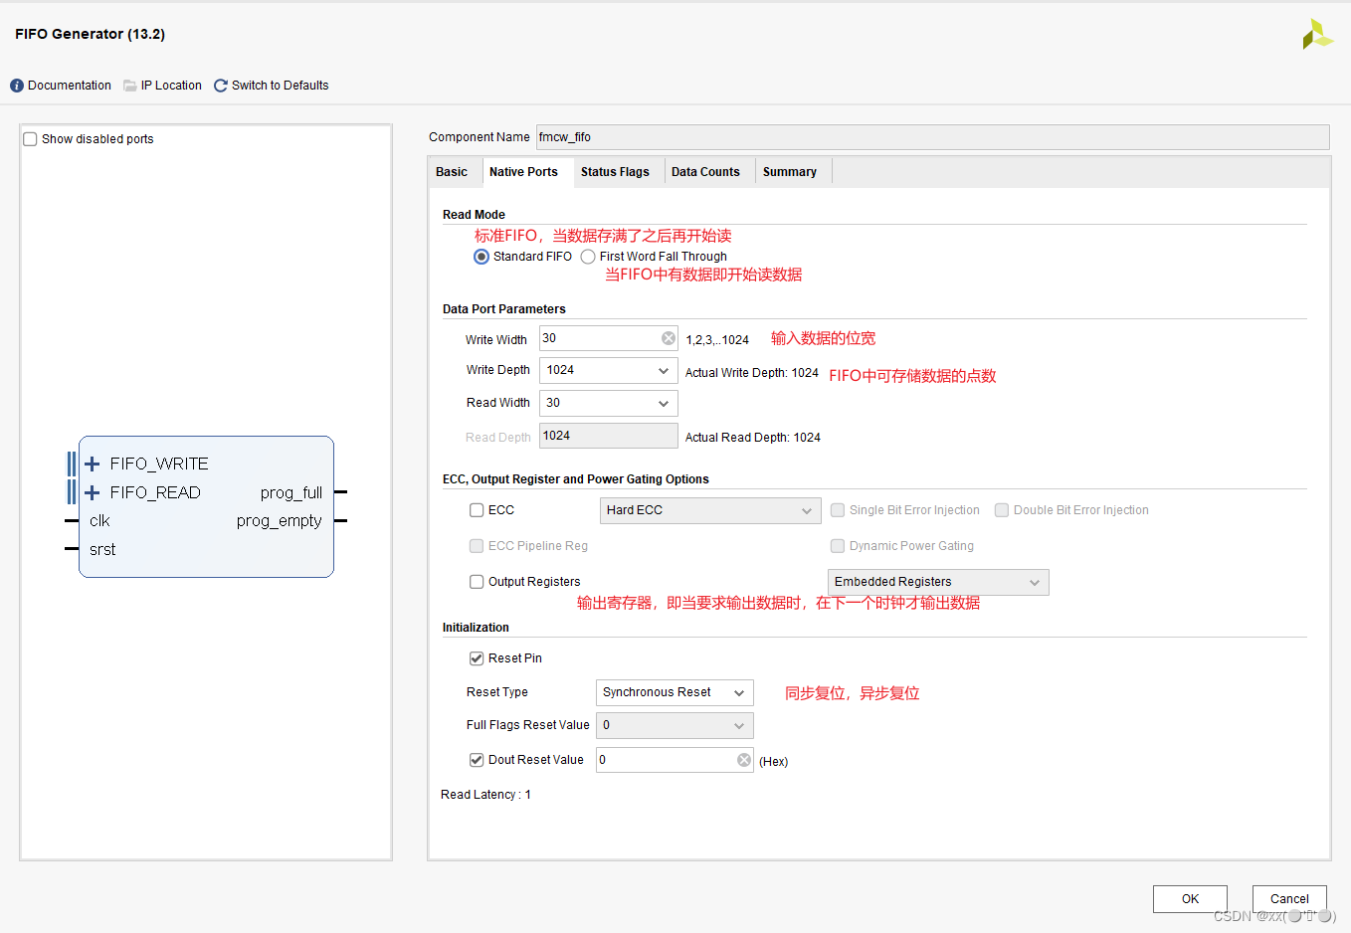Click the OK button

coord(1190,899)
